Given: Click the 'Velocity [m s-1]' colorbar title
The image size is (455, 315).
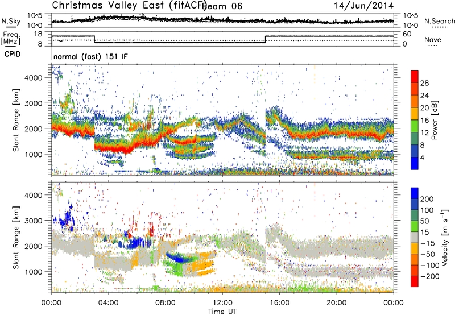Looking at the screenshot, I should [x=445, y=237].
